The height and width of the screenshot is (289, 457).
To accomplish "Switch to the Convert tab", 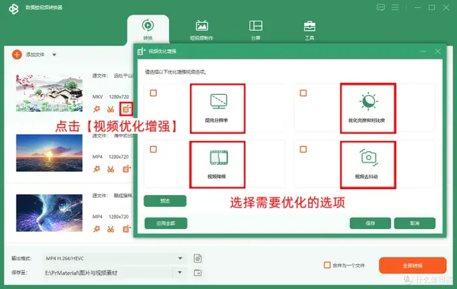I will pyautogui.click(x=148, y=30).
